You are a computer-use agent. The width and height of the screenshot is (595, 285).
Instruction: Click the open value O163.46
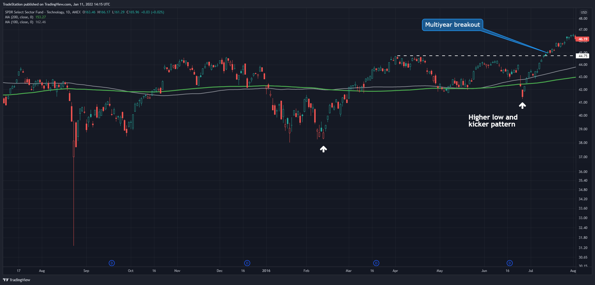[89, 12]
